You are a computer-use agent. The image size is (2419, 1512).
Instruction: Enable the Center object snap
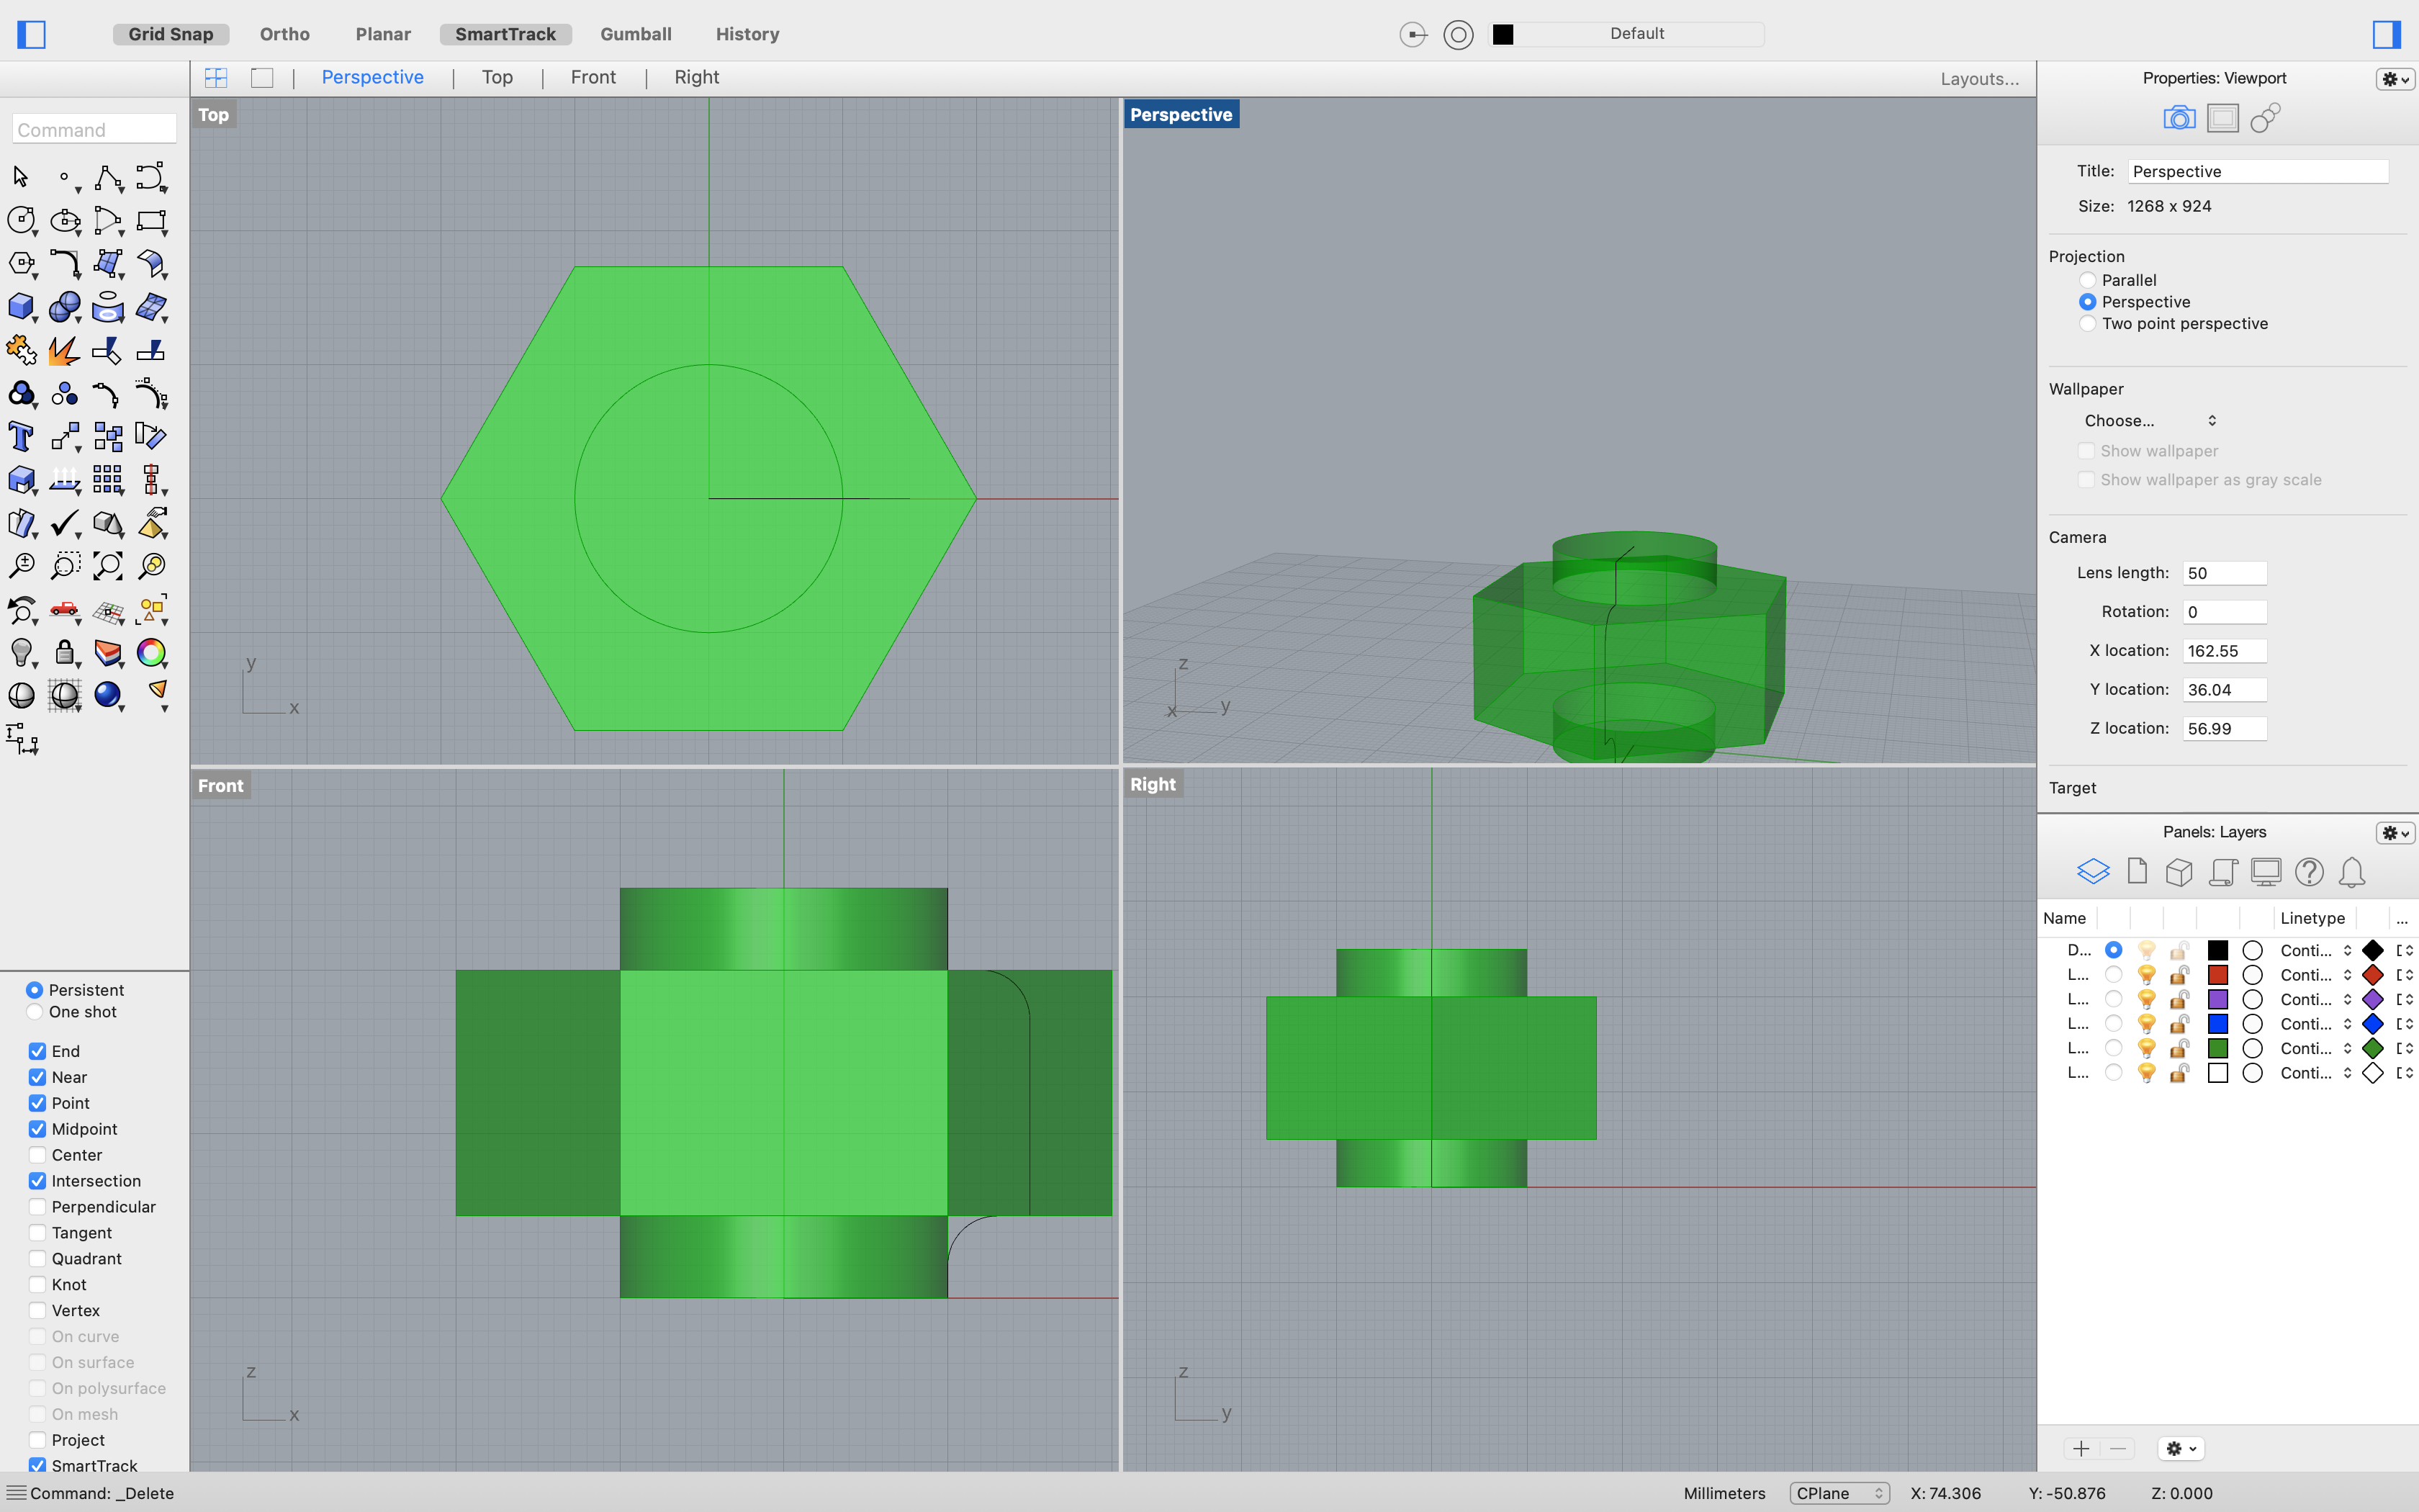pos(37,1155)
